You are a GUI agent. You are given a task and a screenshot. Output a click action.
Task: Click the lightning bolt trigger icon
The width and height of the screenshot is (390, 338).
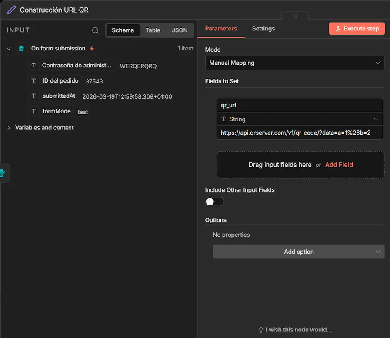pos(92,49)
